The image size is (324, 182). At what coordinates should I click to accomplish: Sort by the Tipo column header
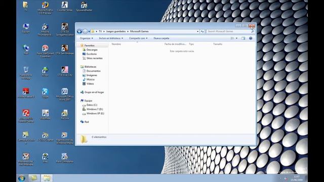pyautogui.click(x=191, y=44)
